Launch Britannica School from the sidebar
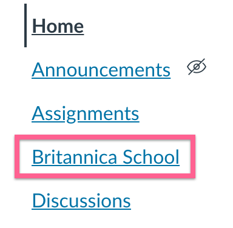The width and height of the screenshot is (233, 228). pos(106,157)
